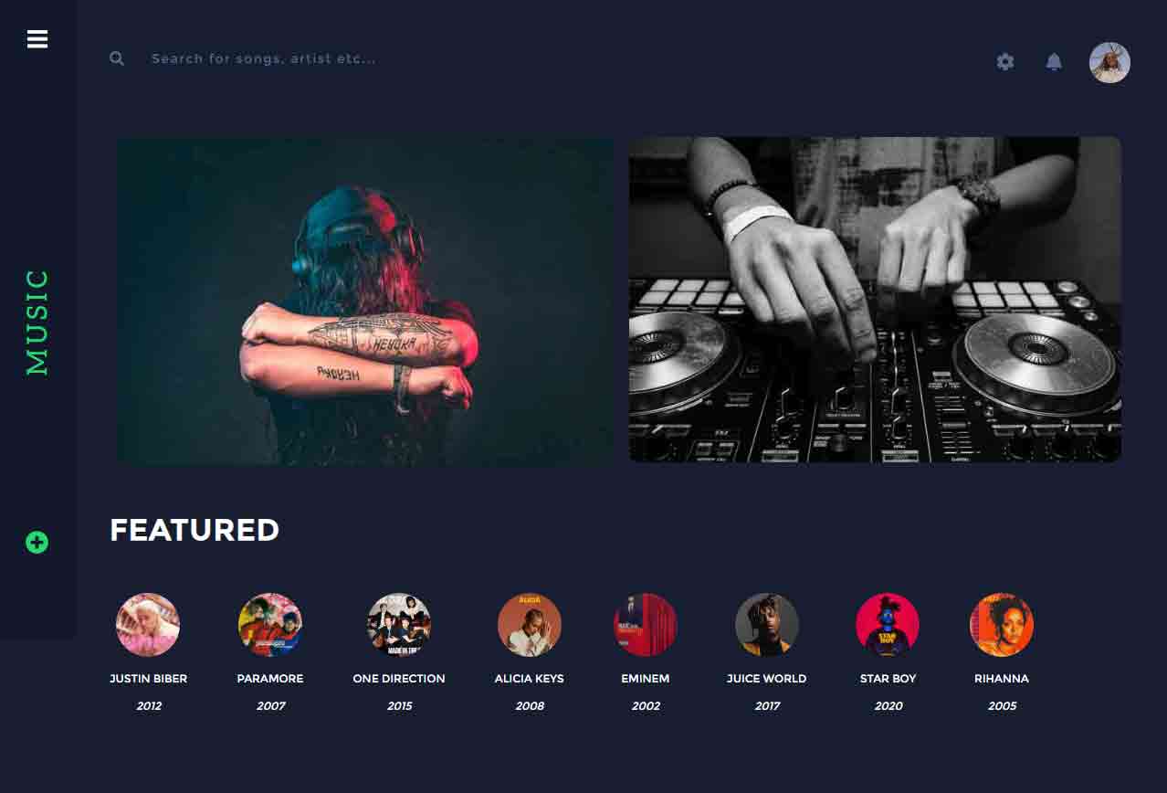Open the Rihanna album thumbnail
The image size is (1167, 793).
click(1002, 625)
